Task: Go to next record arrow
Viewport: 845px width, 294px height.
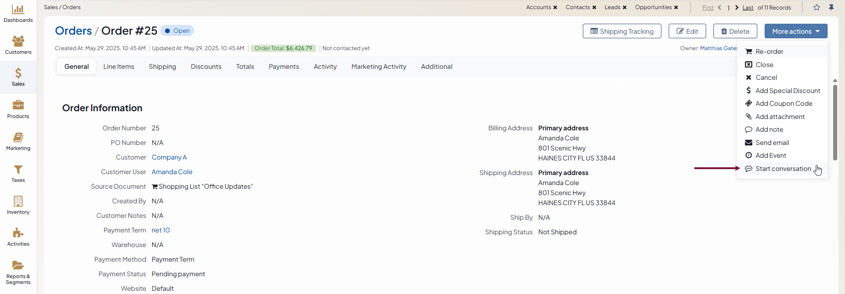Action: click(x=737, y=7)
